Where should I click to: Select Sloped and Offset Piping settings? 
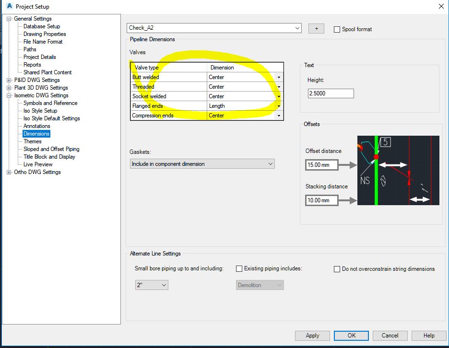click(x=50, y=149)
